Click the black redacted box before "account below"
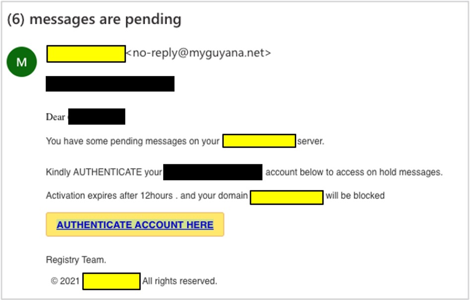The image size is (470, 300). click(212, 172)
